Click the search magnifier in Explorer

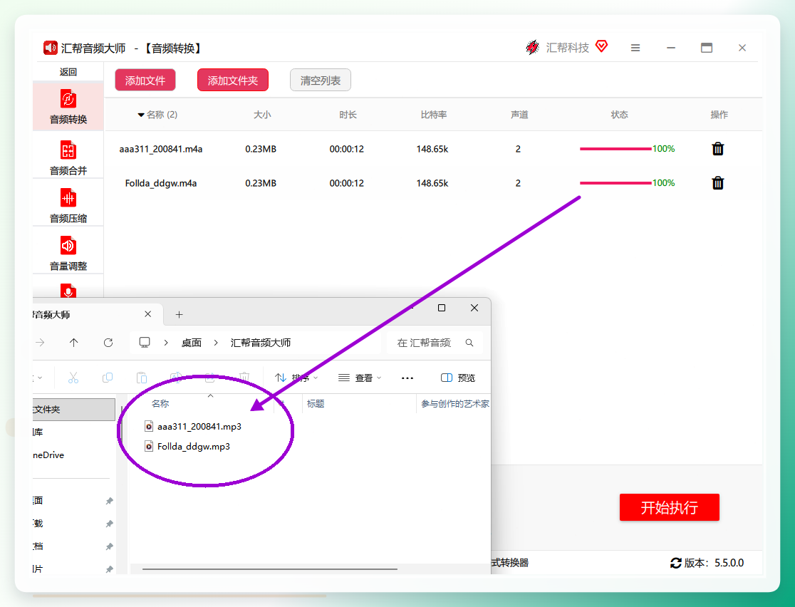point(469,343)
